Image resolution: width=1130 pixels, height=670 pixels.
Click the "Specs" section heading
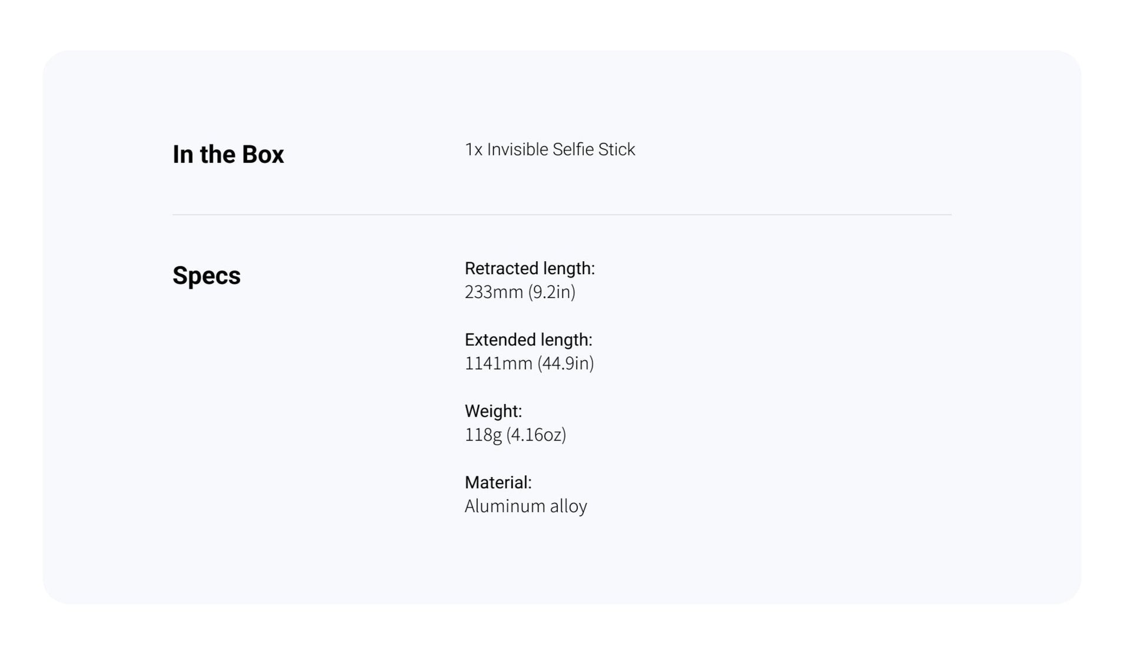[x=206, y=276]
